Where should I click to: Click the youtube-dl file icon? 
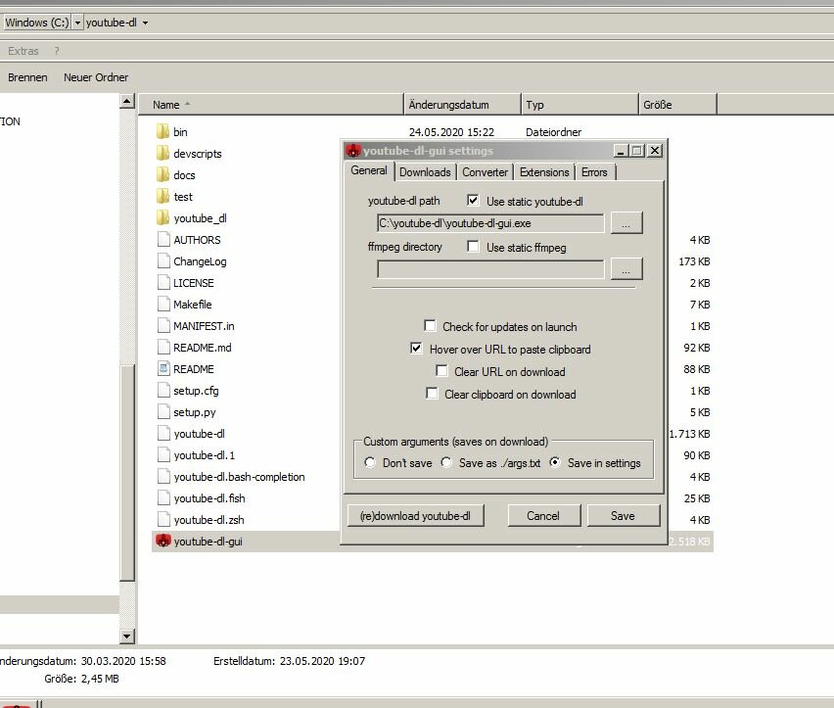(163, 433)
